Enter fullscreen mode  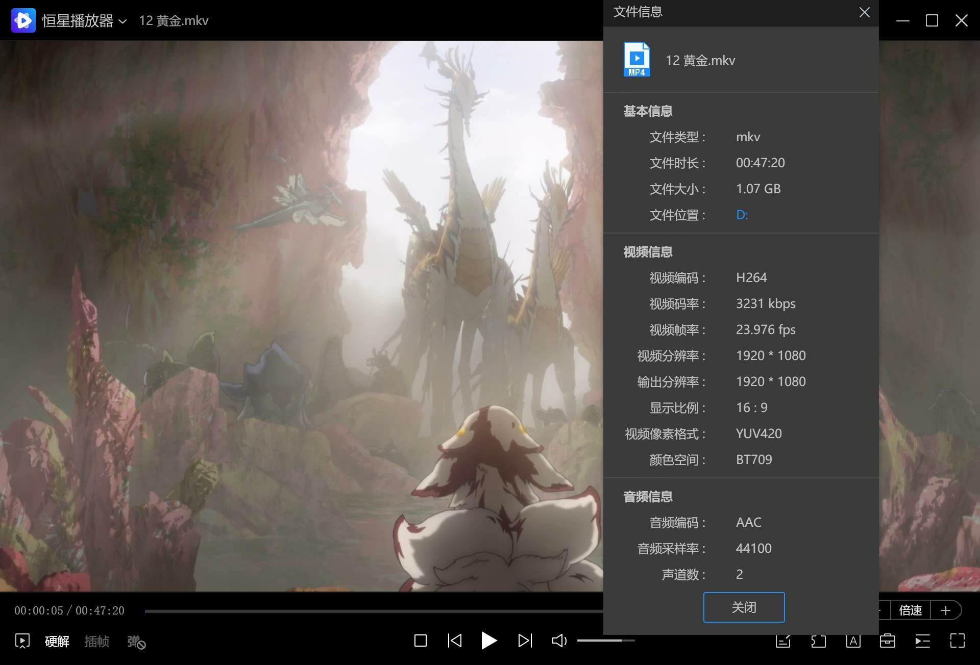tap(957, 641)
